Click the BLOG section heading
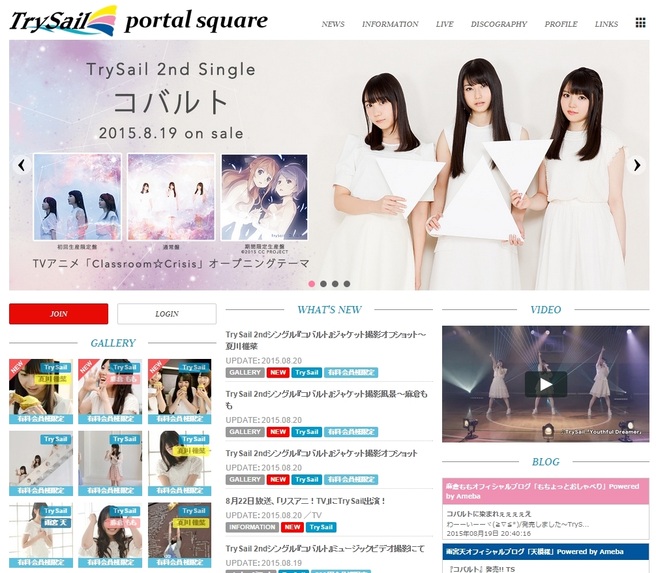 point(546,462)
